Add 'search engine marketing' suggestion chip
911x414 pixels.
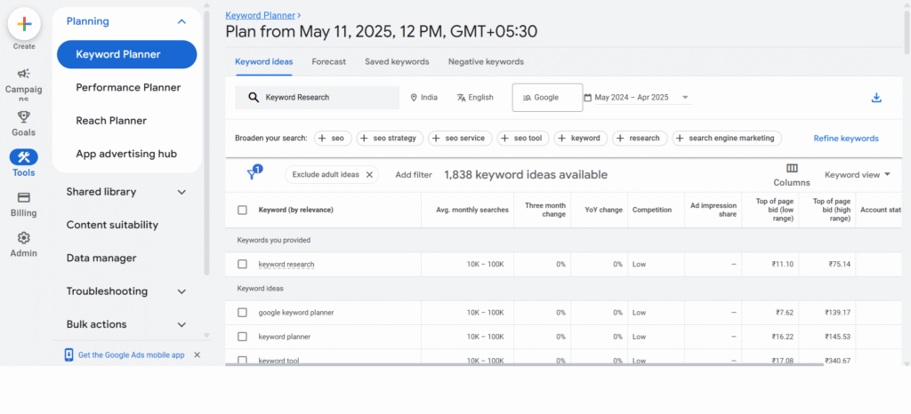point(726,138)
